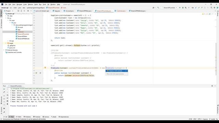Open IDE settings gear in top toolbar
219x123 pixels.
click(x=215, y=8)
